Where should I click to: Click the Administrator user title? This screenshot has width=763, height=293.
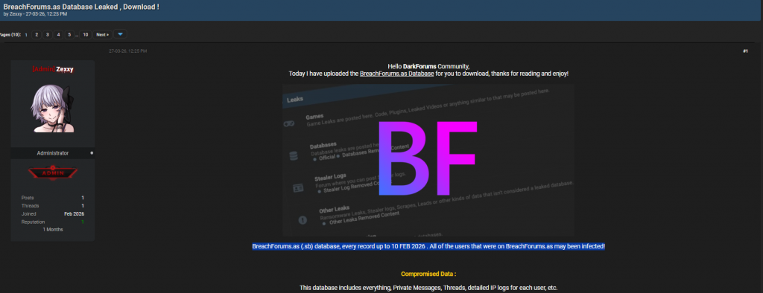click(x=53, y=153)
